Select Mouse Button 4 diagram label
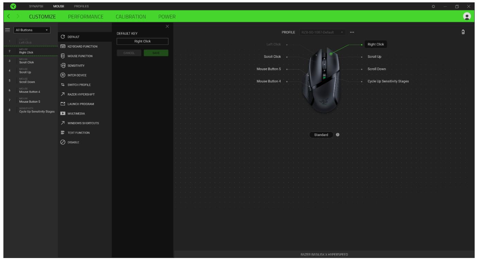Viewport: 477px width, 259px height. pyautogui.click(x=269, y=81)
